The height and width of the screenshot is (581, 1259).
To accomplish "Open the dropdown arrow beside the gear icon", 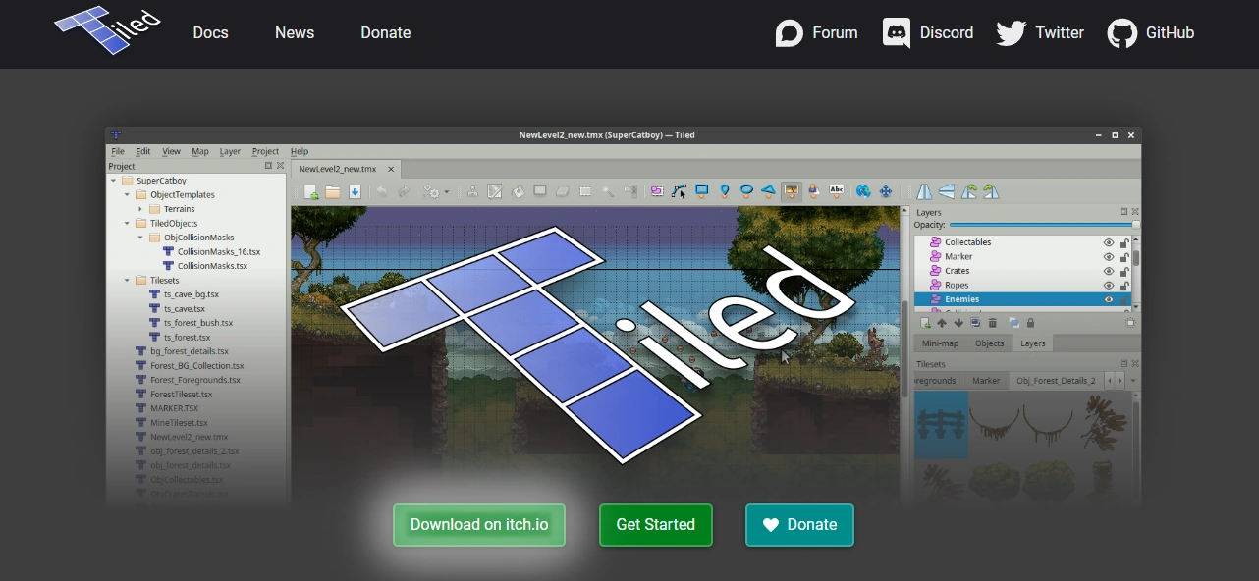I will (447, 191).
